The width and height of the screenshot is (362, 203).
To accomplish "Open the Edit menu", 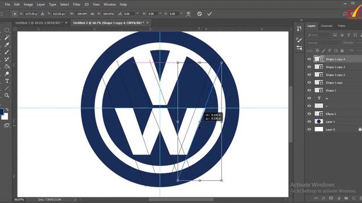I will click(17, 5).
